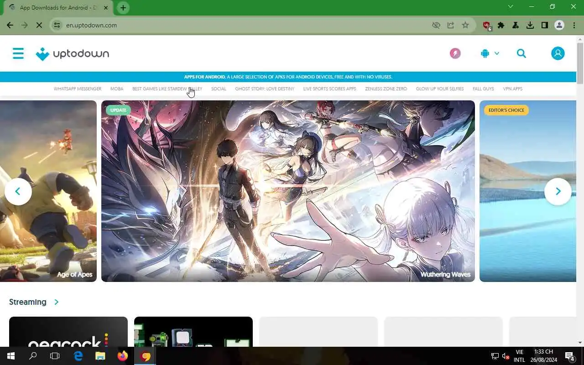Expand the tab search chevron

click(x=511, y=7)
